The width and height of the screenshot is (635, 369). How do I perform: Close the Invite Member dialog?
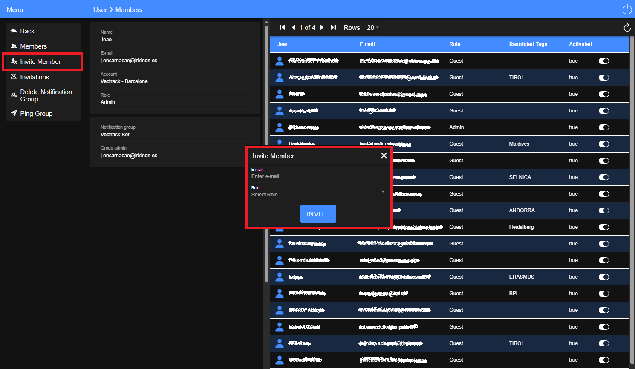[384, 156]
